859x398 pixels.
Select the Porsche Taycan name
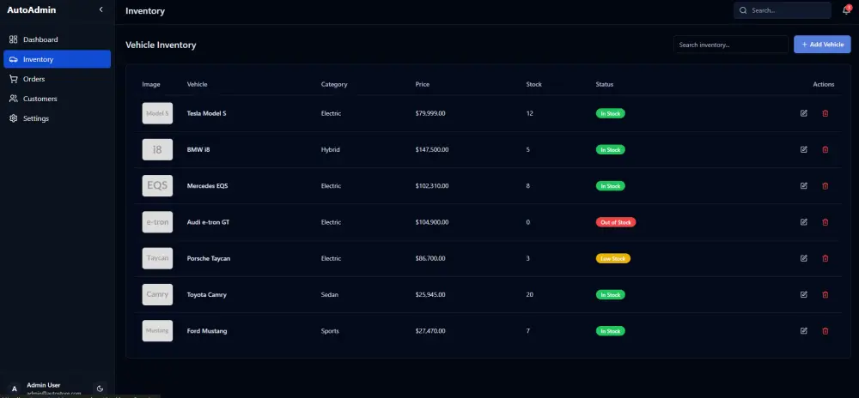click(x=209, y=258)
